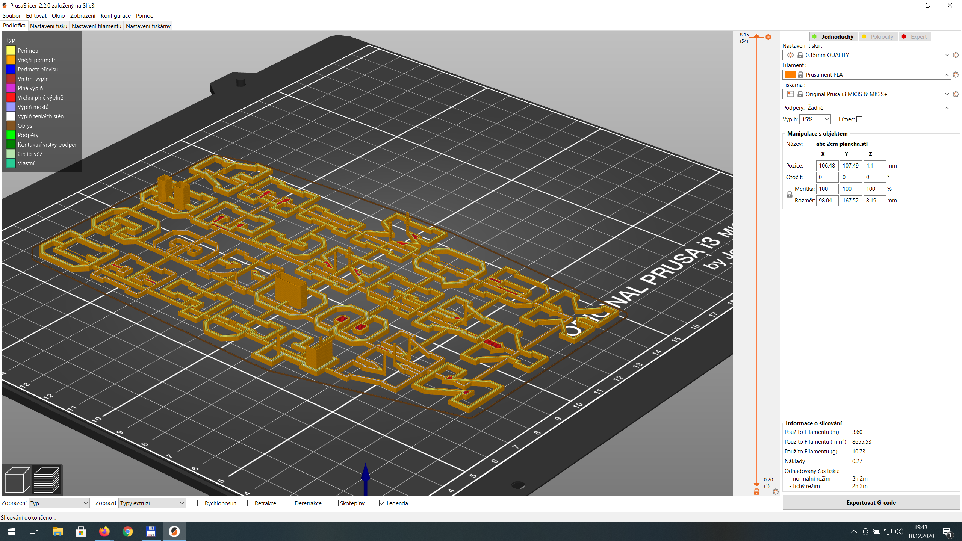Click the yellow Perimetr color swatch
Image resolution: width=962 pixels, height=541 pixels.
click(x=11, y=50)
